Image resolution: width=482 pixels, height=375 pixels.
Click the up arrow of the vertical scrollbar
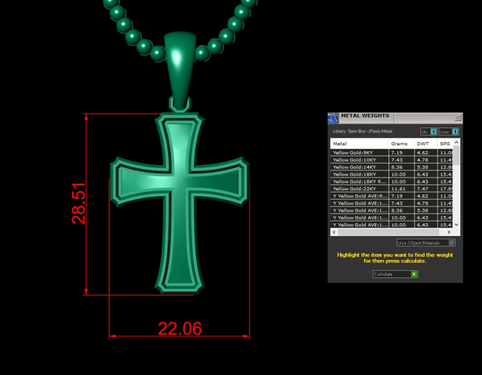(456, 143)
